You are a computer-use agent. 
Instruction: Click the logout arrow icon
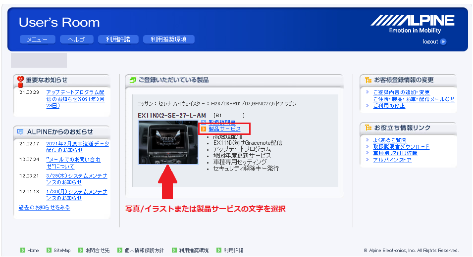[443, 42]
